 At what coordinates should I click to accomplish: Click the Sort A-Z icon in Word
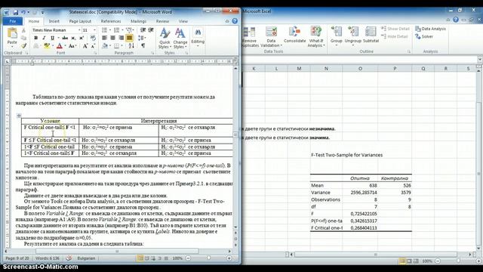(131, 46)
